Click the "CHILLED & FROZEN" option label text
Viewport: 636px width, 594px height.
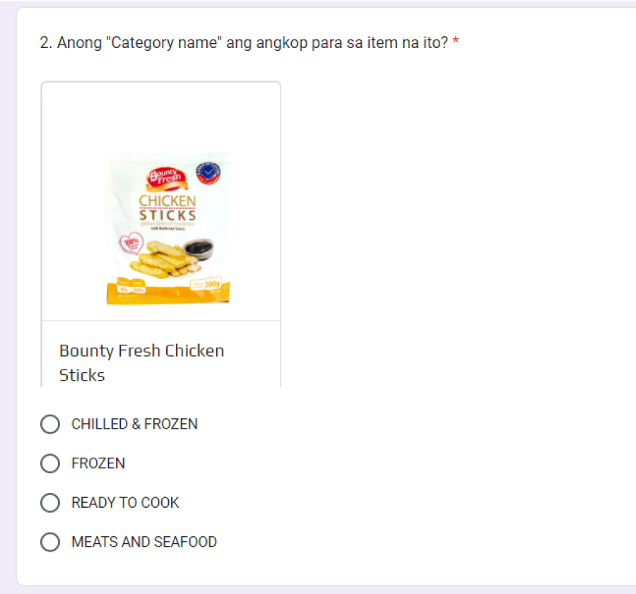pos(134,424)
